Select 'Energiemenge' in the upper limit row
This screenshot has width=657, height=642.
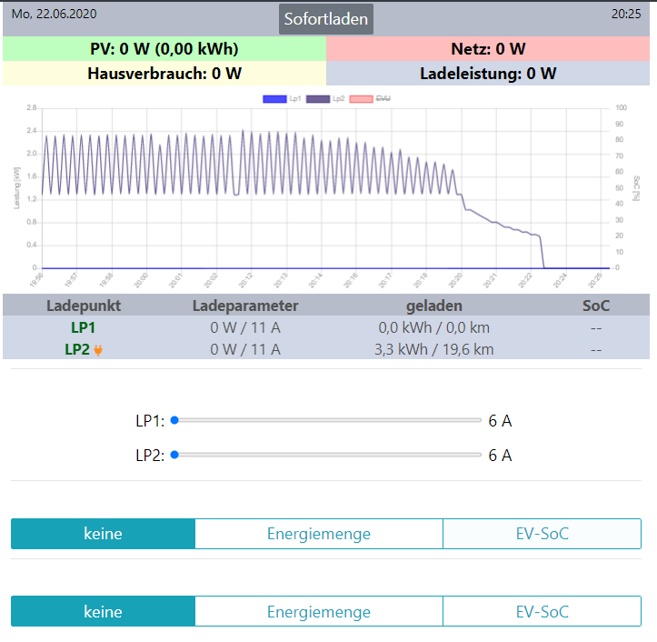[318, 534]
